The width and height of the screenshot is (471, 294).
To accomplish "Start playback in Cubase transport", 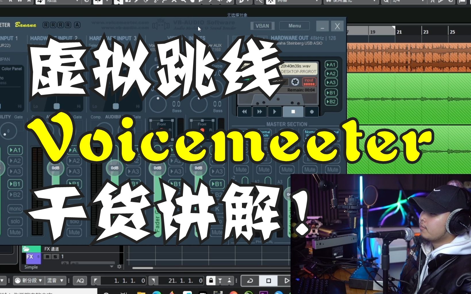I will click(x=285, y=281).
